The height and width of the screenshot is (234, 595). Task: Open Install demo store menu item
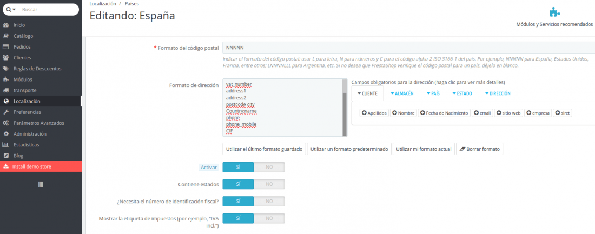tap(41, 166)
